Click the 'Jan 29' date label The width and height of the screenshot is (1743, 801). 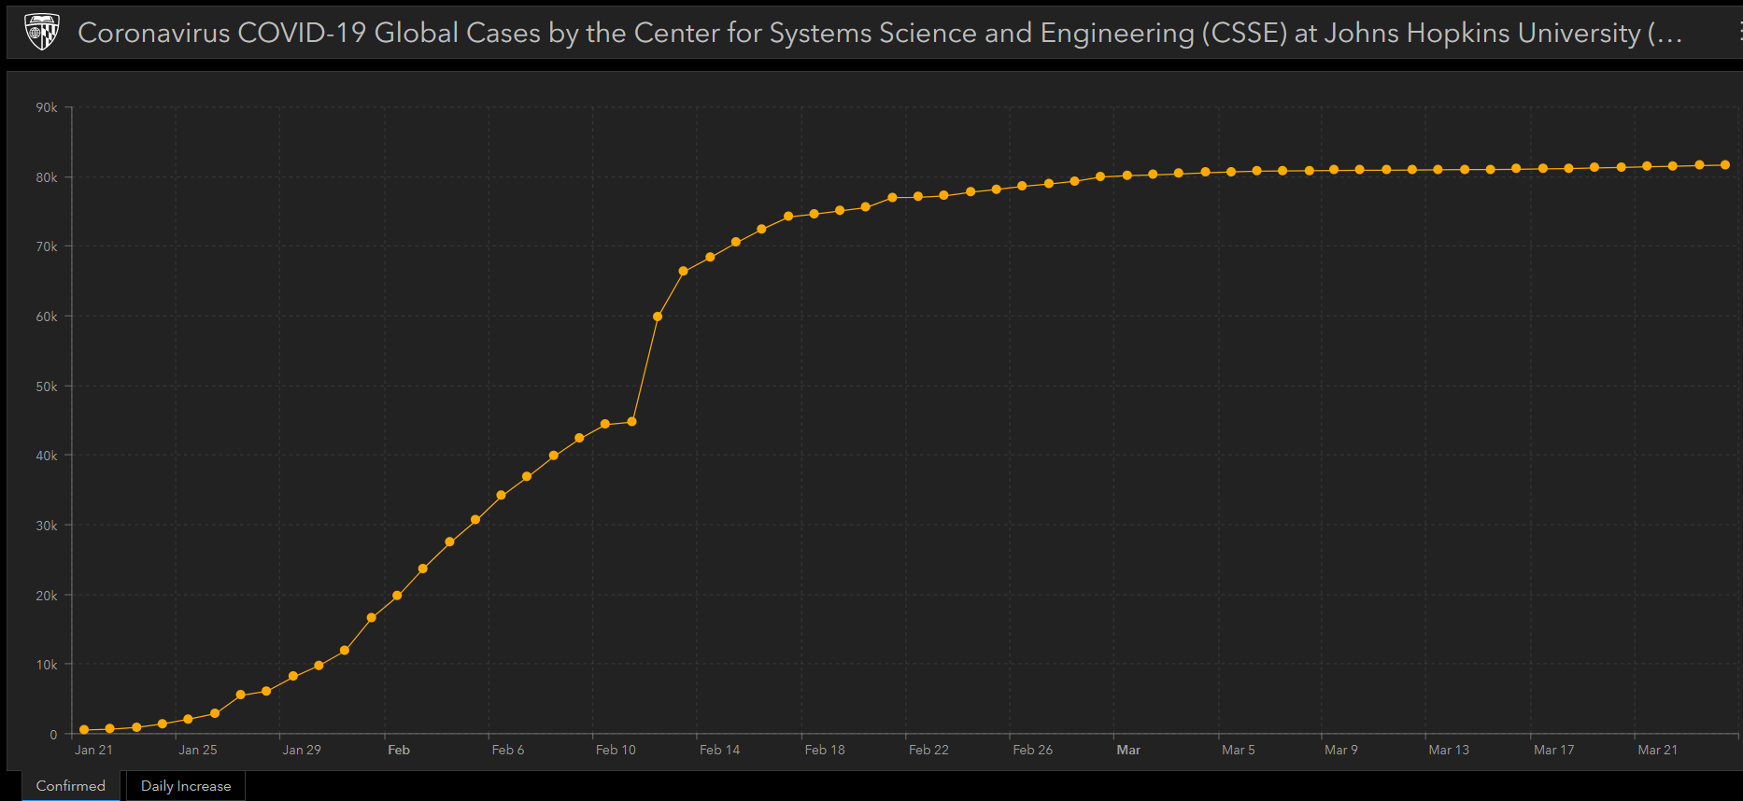[x=302, y=750]
